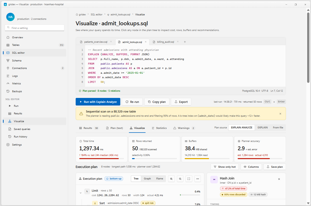Close the Hash Join details panel
The height and width of the screenshot is (206, 311).
click(279, 179)
